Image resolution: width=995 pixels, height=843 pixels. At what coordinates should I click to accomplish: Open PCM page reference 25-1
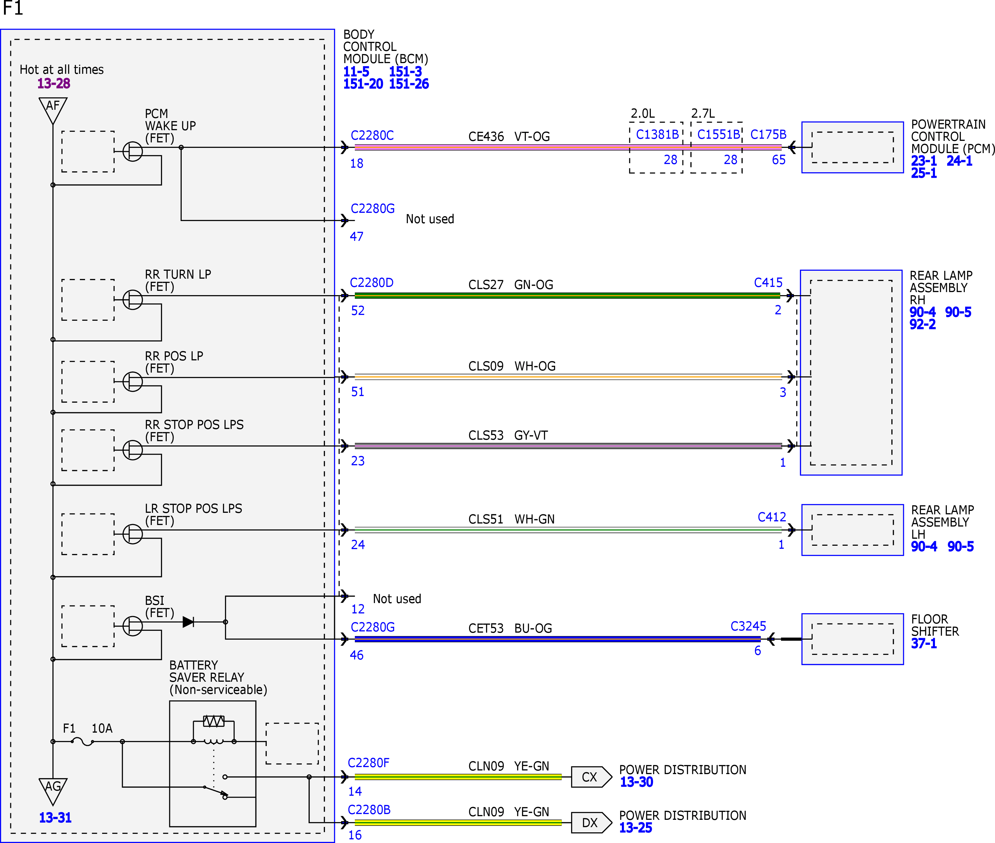coord(924,173)
